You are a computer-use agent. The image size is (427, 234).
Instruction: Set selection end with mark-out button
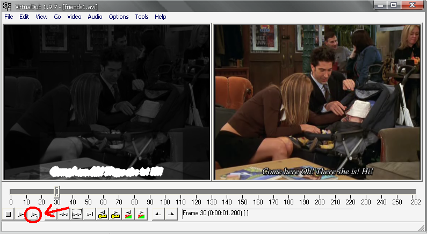point(171,214)
